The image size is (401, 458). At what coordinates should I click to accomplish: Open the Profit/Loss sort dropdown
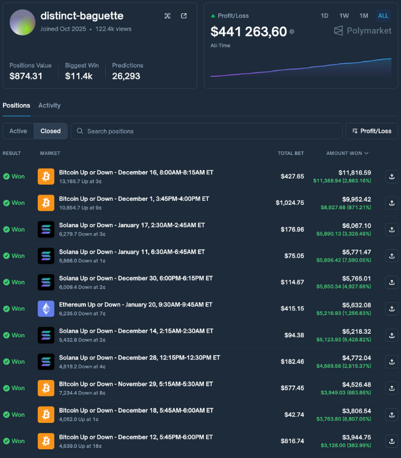372,131
